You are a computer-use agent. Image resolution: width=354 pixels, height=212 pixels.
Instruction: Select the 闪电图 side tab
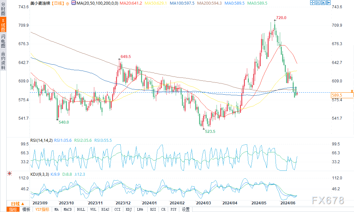tap(3, 41)
